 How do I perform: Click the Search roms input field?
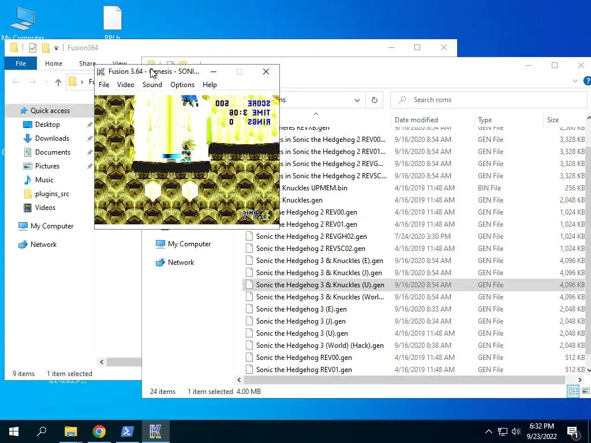click(x=488, y=100)
